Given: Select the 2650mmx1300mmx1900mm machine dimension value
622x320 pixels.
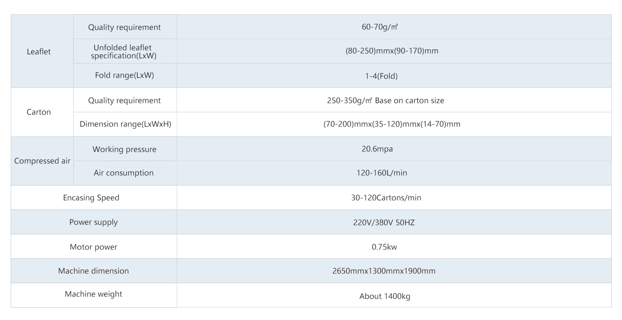Looking at the screenshot, I should (384, 271).
